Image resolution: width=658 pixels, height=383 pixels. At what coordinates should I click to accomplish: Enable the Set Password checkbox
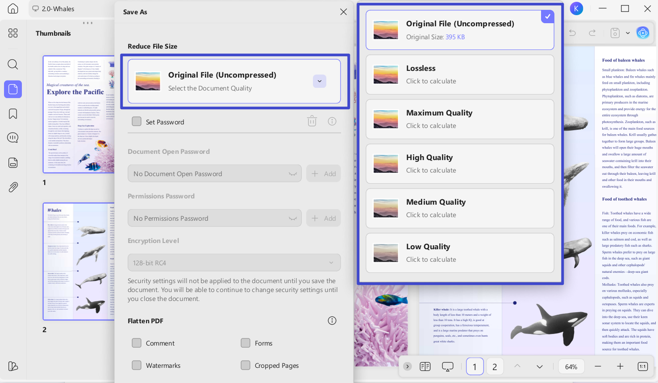(x=137, y=121)
